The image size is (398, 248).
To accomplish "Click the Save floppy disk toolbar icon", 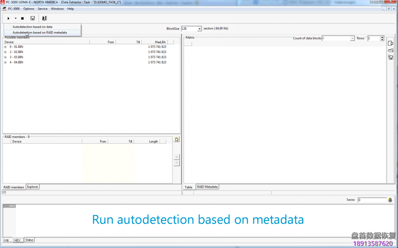I will click(x=33, y=18).
